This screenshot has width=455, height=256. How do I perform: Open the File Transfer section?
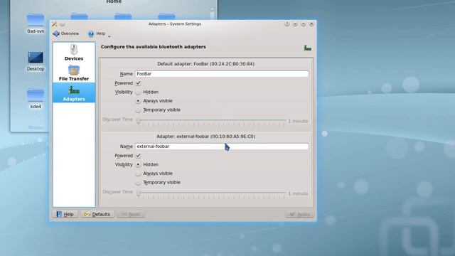74,73
